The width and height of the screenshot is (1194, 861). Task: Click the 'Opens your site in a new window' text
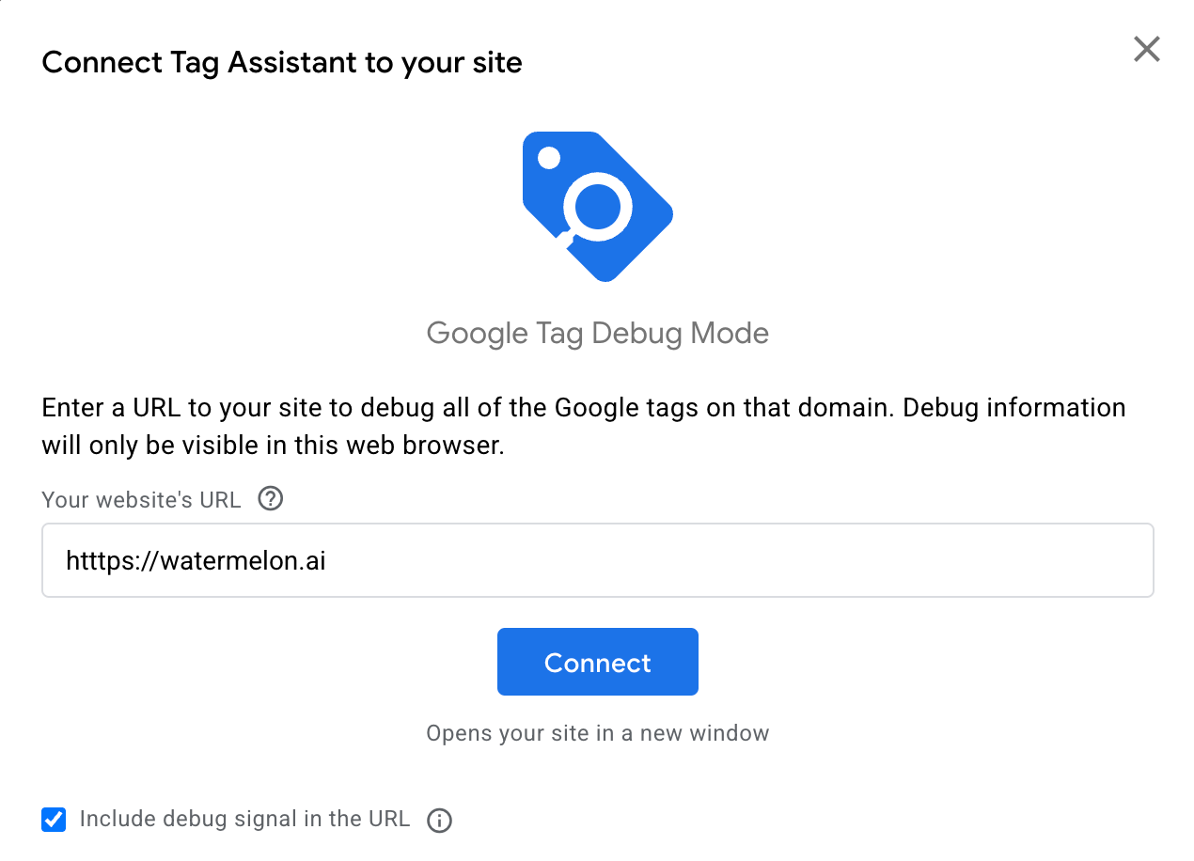[x=597, y=733]
